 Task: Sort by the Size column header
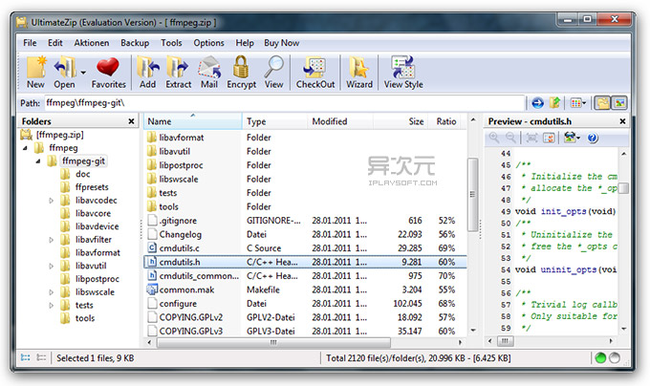(x=401, y=121)
